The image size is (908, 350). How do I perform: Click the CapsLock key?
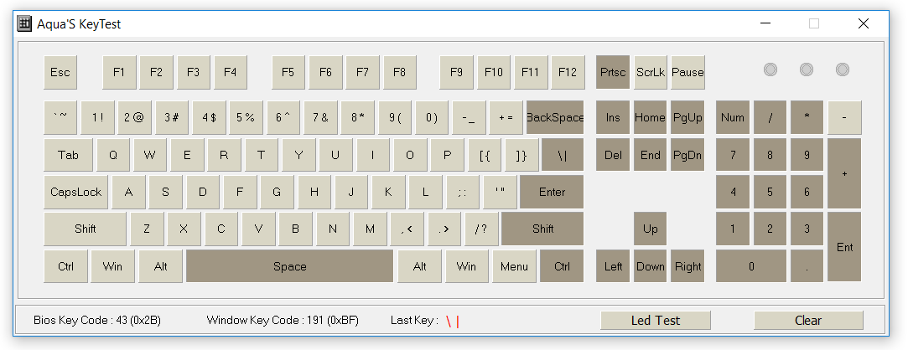coord(75,192)
